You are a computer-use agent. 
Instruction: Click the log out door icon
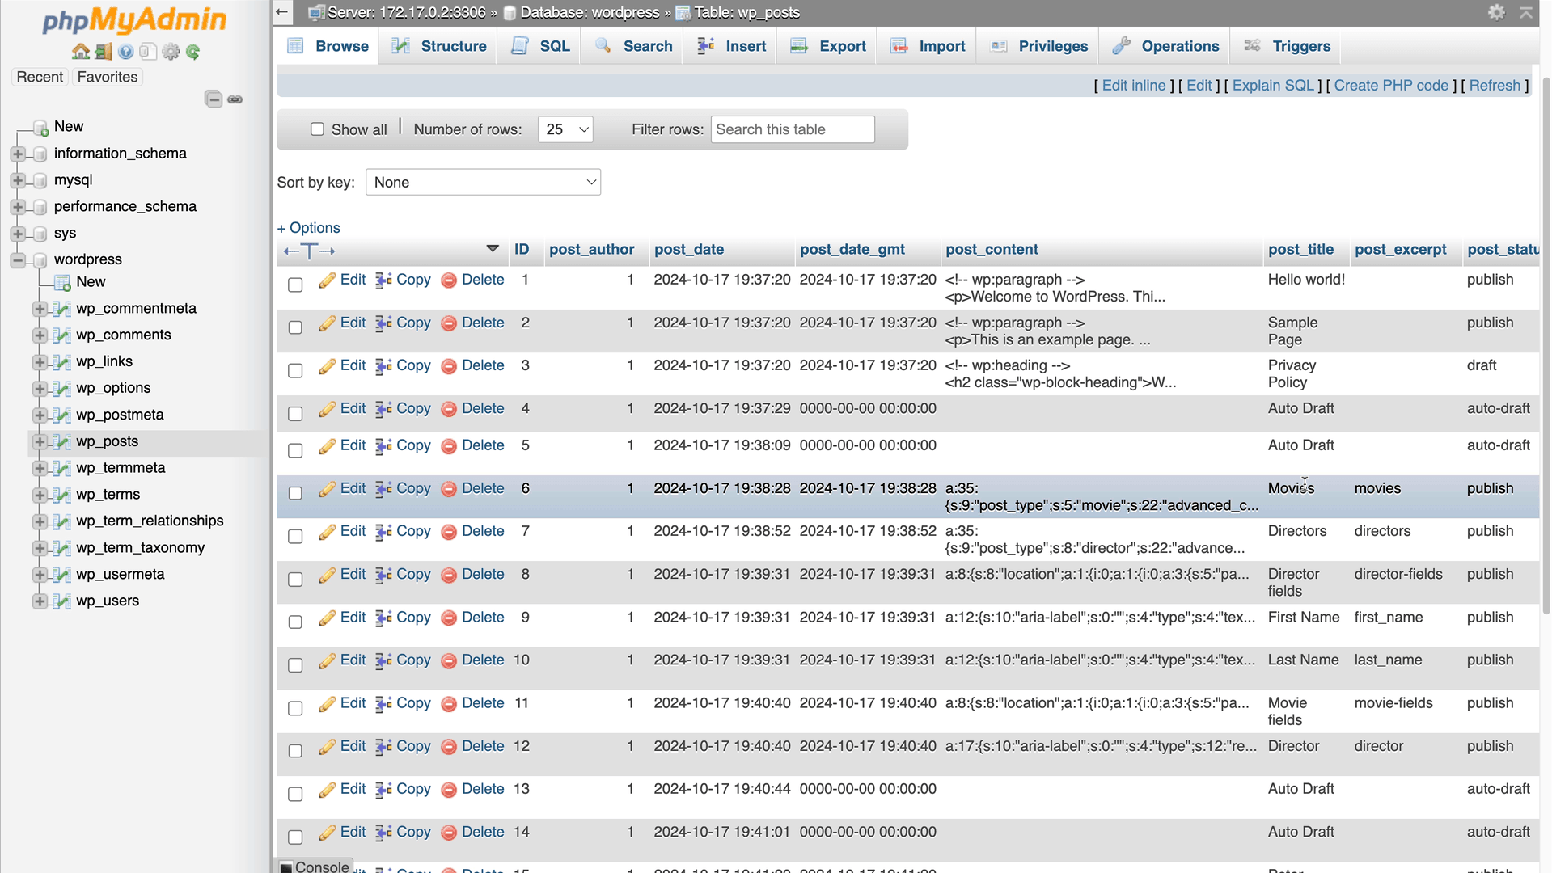pyautogui.click(x=104, y=52)
